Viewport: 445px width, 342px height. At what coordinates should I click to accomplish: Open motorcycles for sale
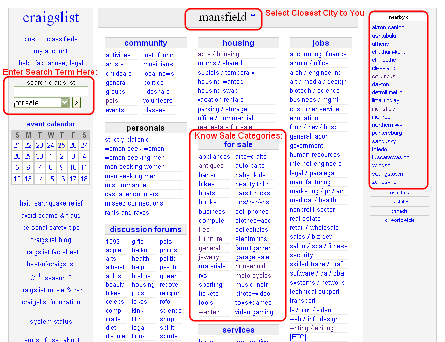[x=253, y=276]
